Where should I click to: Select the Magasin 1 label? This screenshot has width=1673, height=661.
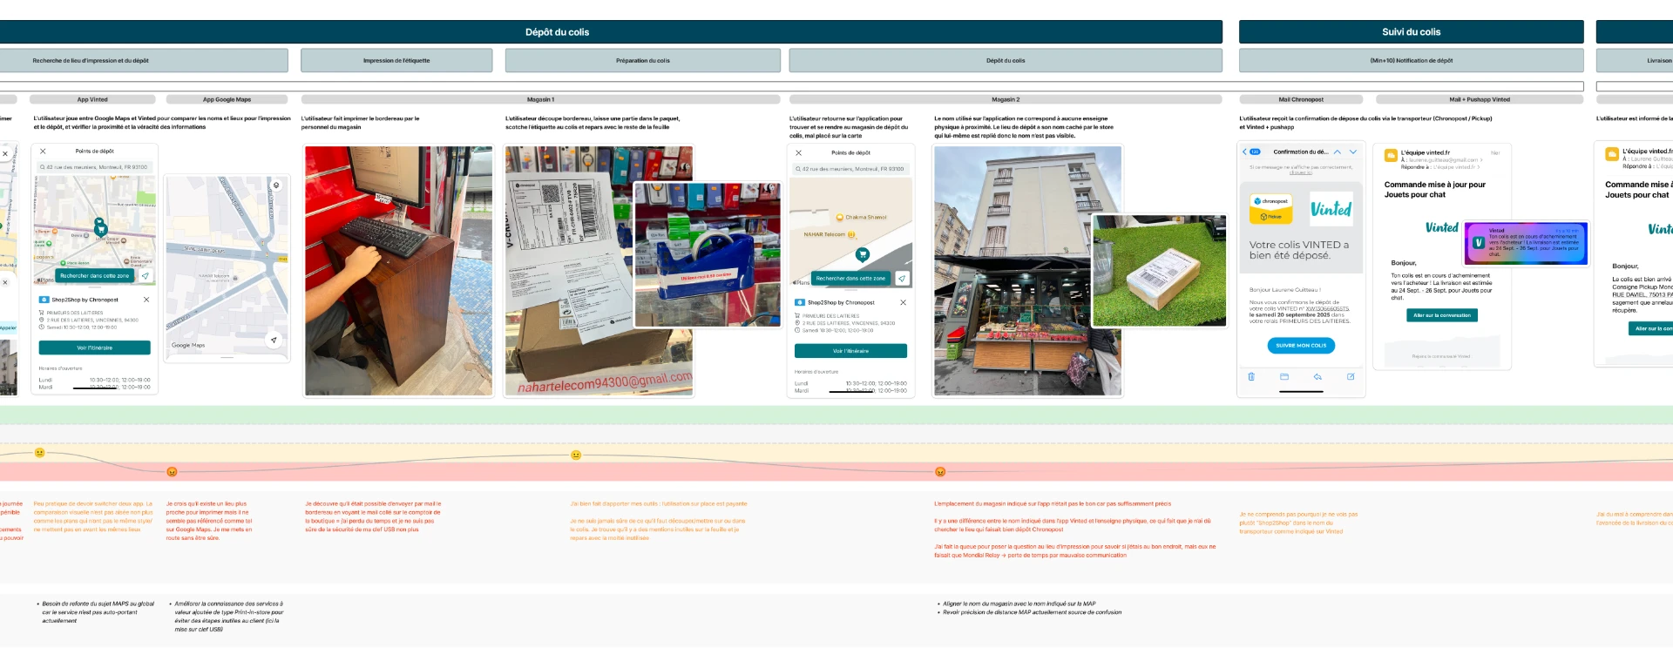(541, 100)
